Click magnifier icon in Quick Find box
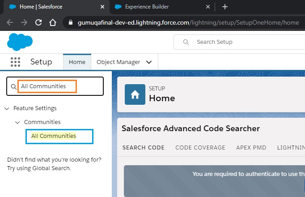 (13, 86)
